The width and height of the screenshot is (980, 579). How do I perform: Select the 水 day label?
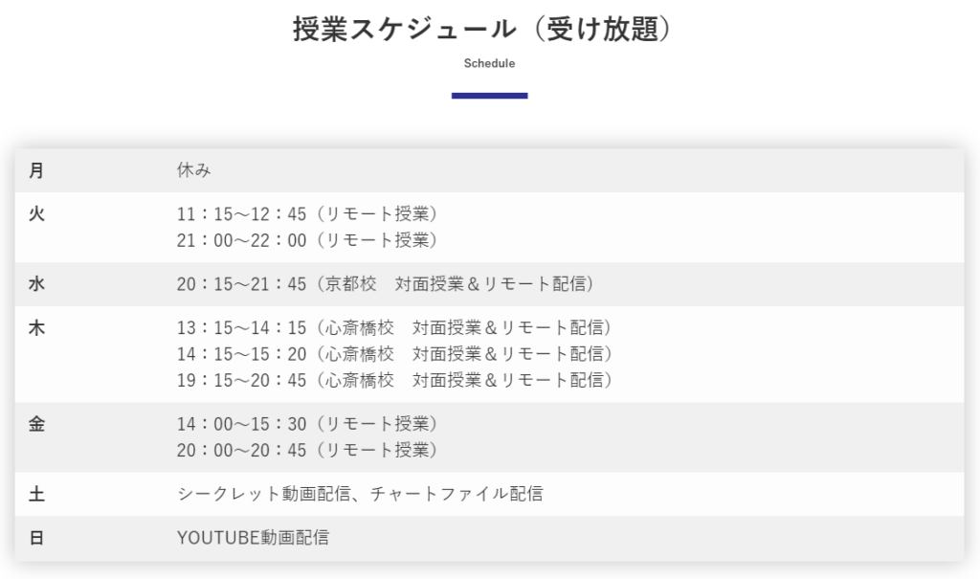point(36,284)
